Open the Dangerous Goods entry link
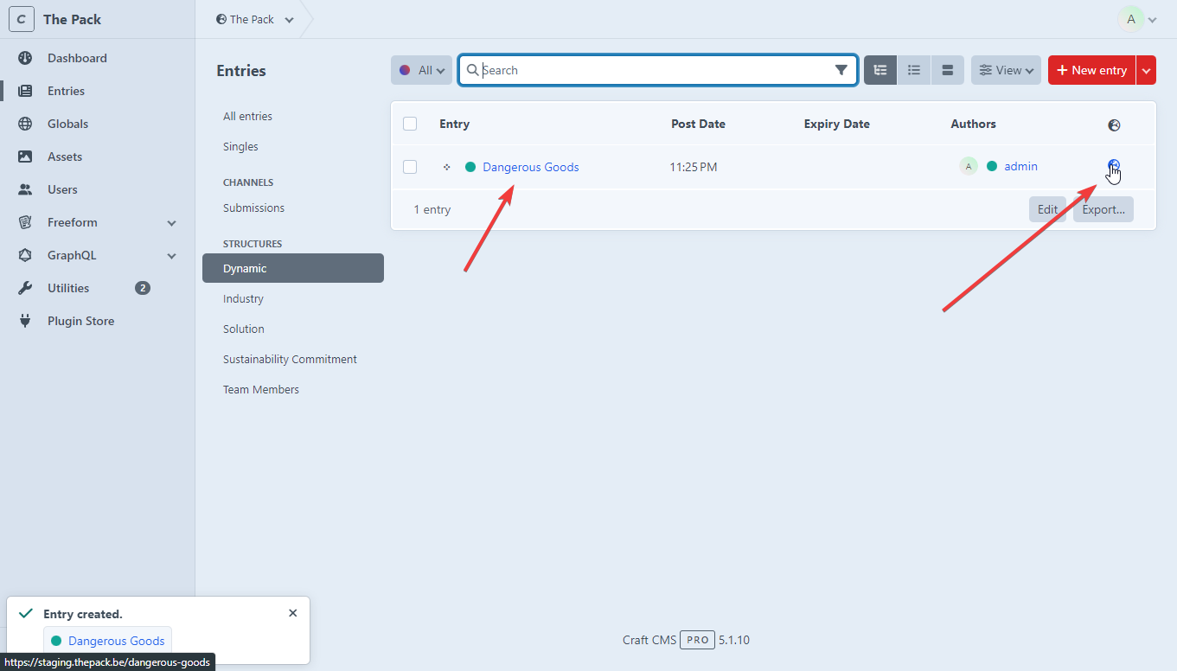 [x=530, y=167]
